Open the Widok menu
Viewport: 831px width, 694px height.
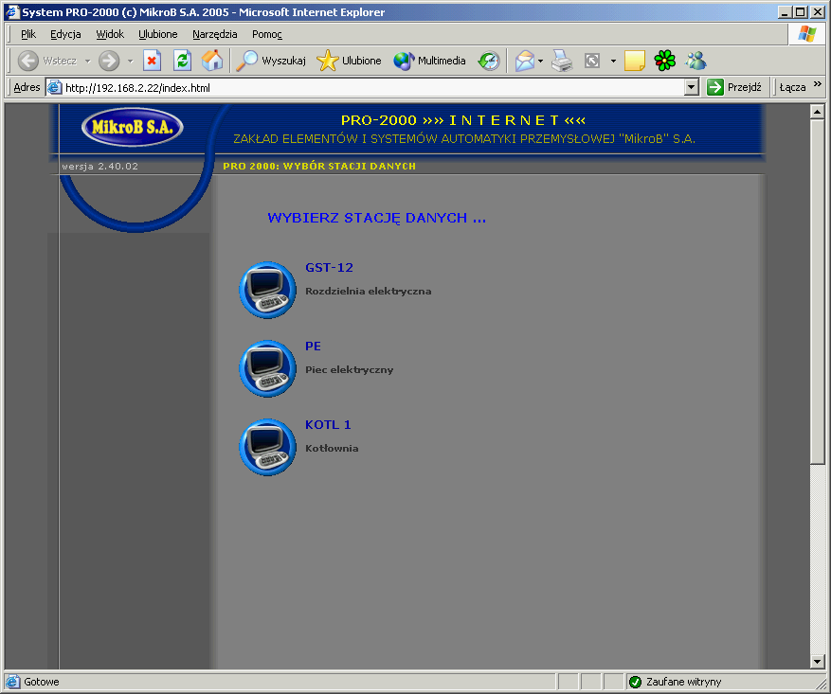coord(110,34)
